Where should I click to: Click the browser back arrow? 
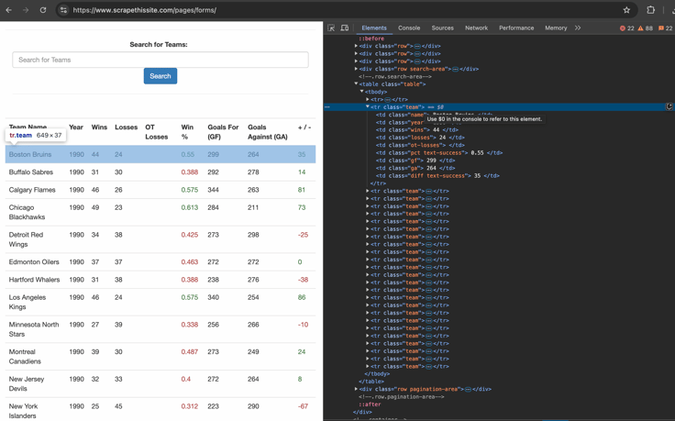tap(9, 10)
